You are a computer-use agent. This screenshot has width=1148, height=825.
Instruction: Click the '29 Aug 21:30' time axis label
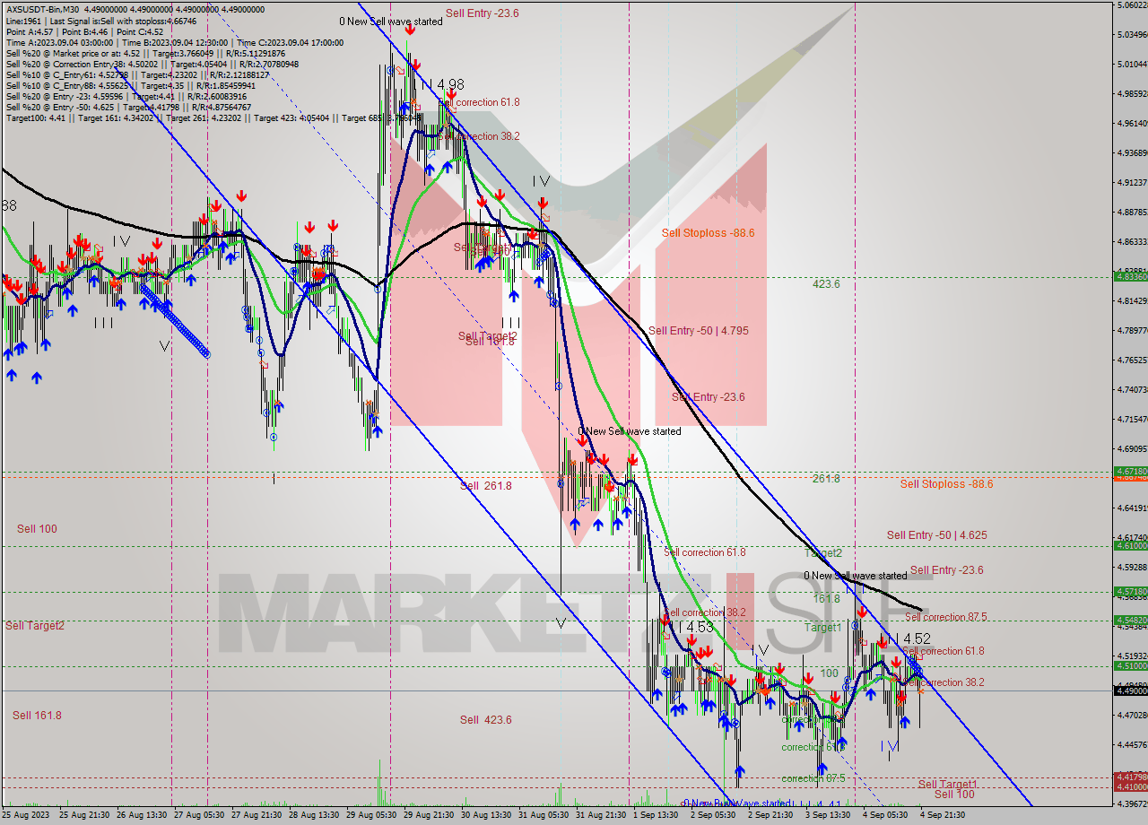click(429, 815)
